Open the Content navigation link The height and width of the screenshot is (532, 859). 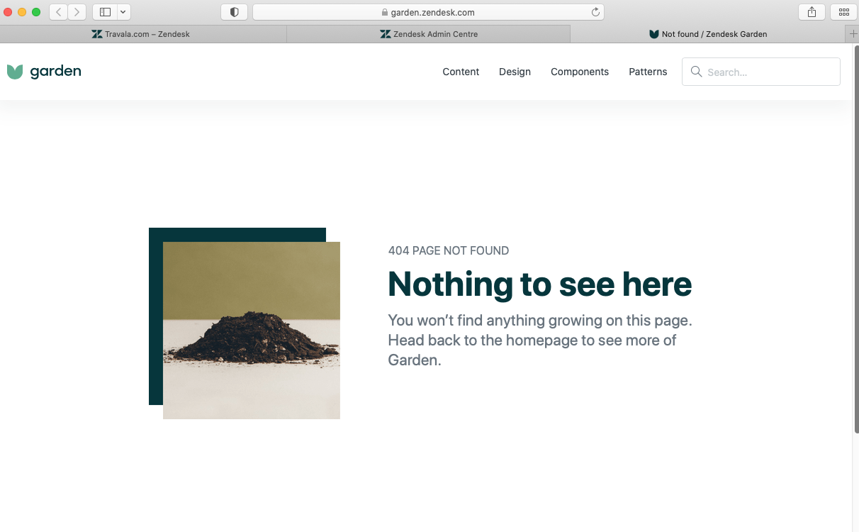click(461, 72)
